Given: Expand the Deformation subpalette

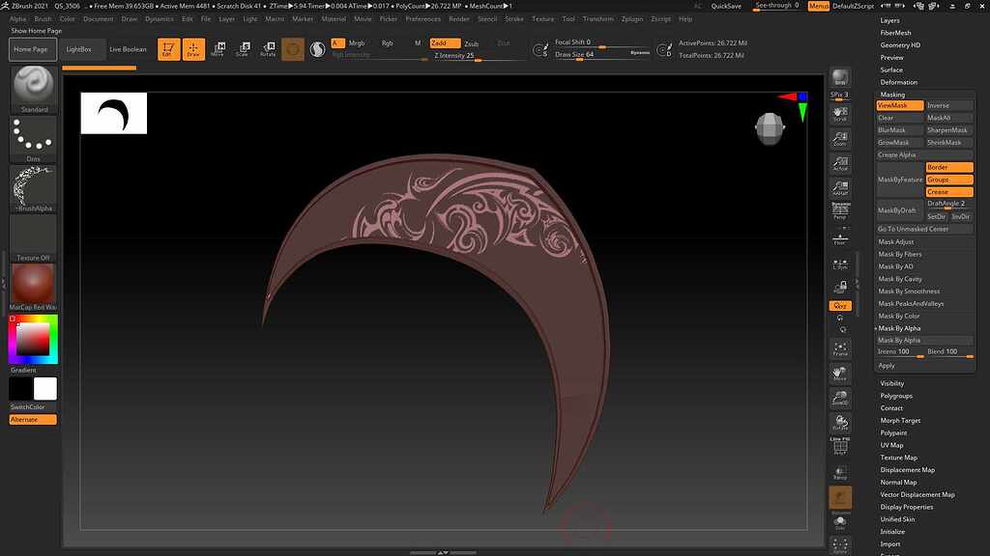Looking at the screenshot, I should [898, 82].
